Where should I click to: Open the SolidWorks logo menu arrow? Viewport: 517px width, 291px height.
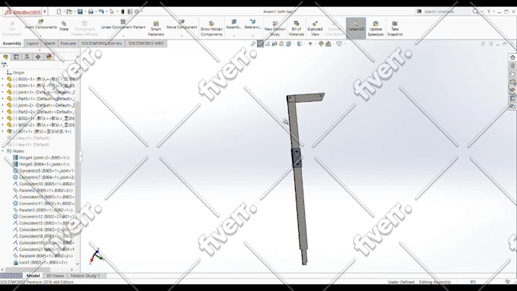45,11
